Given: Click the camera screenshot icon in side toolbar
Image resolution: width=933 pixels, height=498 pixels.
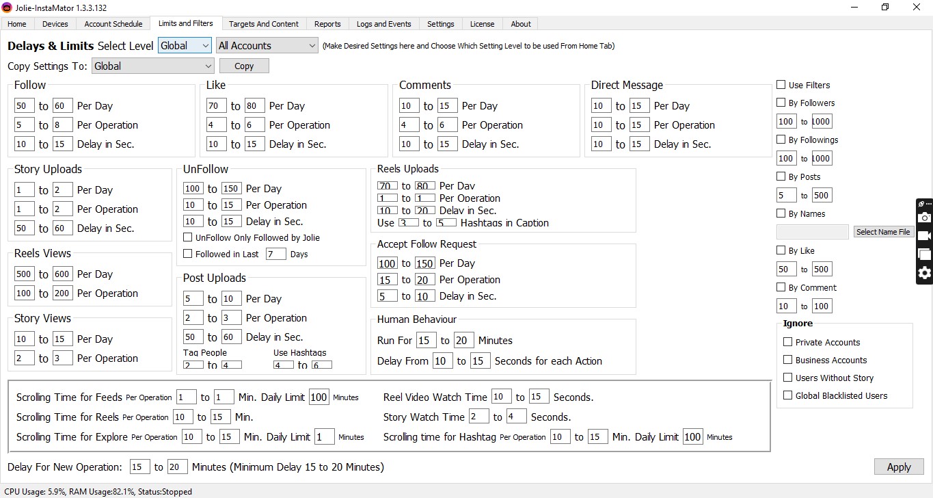Looking at the screenshot, I should (x=924, y=218).
